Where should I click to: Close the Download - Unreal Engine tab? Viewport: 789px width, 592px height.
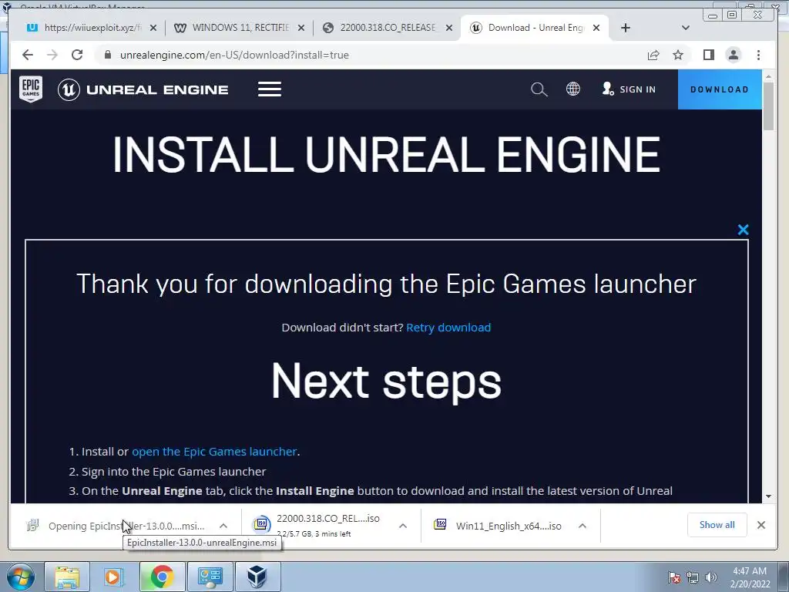[596, 28]
